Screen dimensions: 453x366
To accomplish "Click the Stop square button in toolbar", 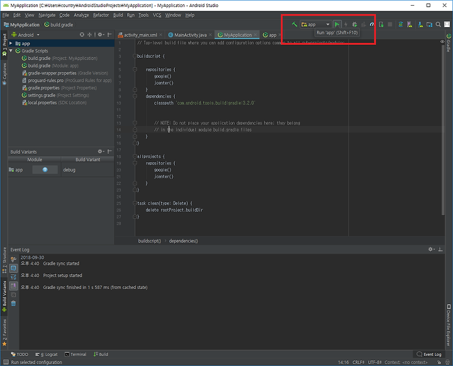I will [x=390, y=25].
